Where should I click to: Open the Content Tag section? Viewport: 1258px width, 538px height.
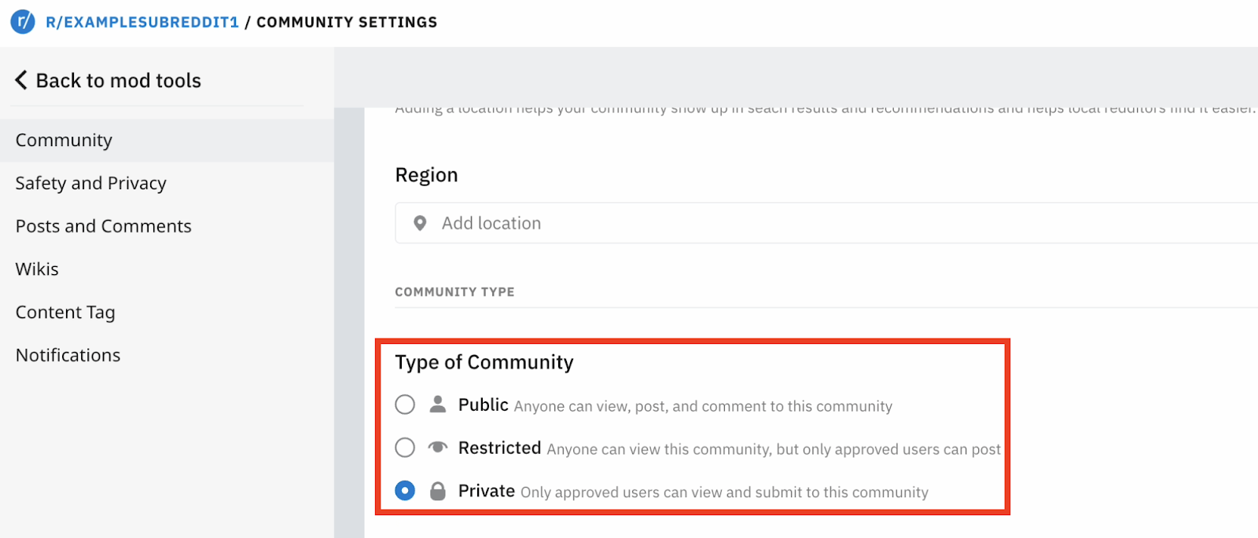(x=65, y=313)
